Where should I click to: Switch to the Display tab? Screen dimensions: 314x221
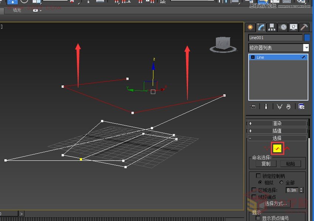[293, 27]
